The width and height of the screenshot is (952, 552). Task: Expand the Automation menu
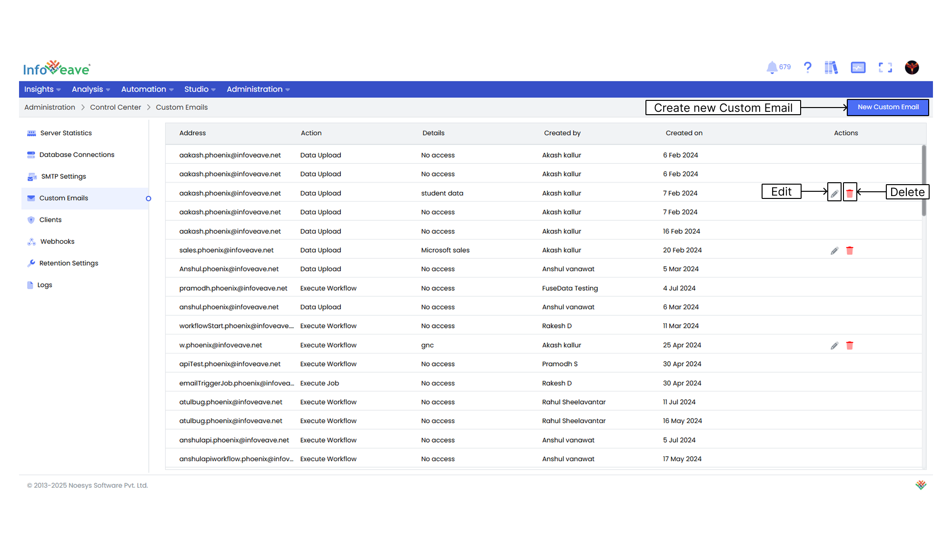click(x=147, y=89)
